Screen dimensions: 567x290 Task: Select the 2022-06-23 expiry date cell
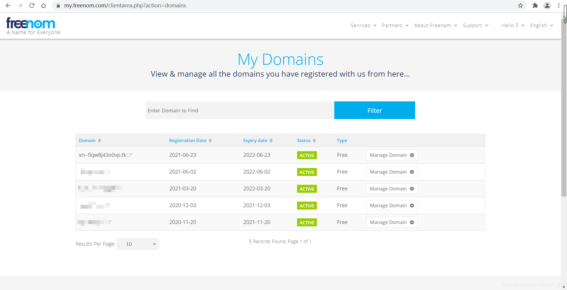tap(257, 155)
